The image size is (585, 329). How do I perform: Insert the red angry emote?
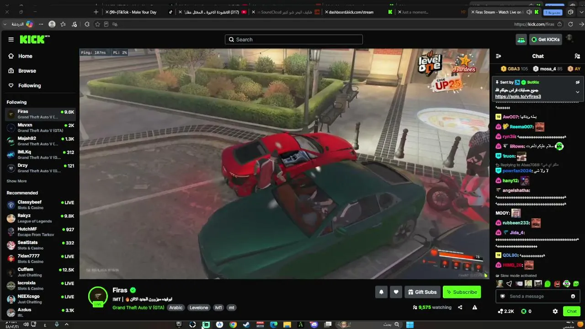tap(557, 284)
